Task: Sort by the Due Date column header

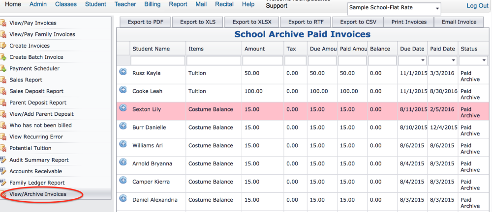Action: (x=412, y=49)
